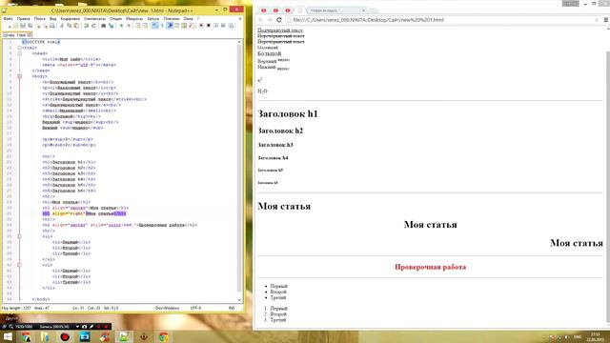Screen dimensions: 610x343
Task: Select the new 1.html document tab
Action: [x=17, y=35]
